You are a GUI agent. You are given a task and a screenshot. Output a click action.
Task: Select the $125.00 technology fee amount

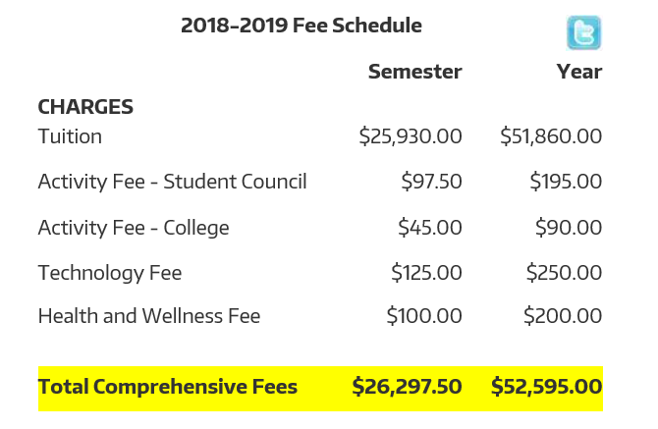point(426,273)
